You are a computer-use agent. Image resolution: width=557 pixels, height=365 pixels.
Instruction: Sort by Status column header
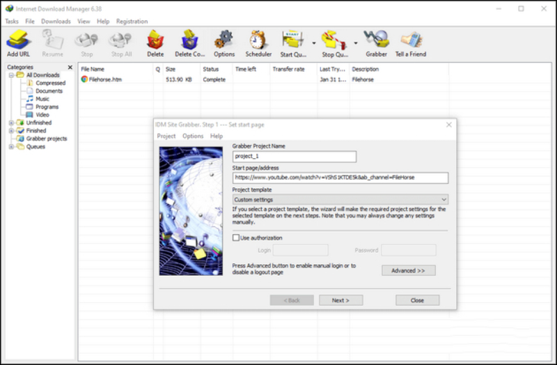217,69
